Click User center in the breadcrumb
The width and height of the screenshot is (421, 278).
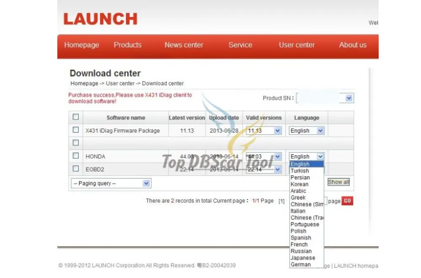pos(120,83)
